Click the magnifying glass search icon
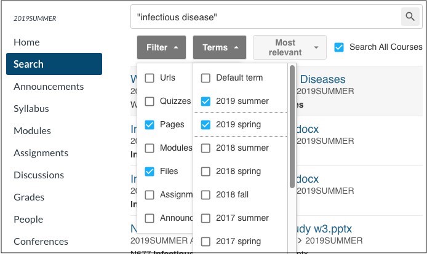This screenshot has width=427, height=254. 410,17
